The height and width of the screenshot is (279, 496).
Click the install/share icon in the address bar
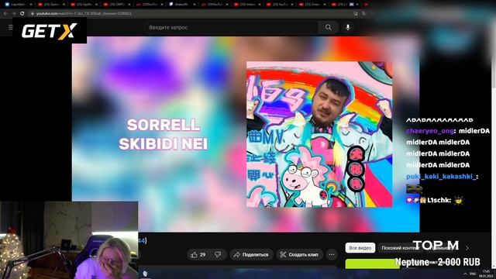(x=356, y=14)
